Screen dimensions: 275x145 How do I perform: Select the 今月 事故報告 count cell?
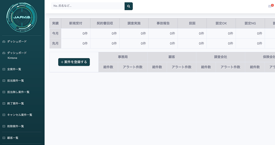163,34
